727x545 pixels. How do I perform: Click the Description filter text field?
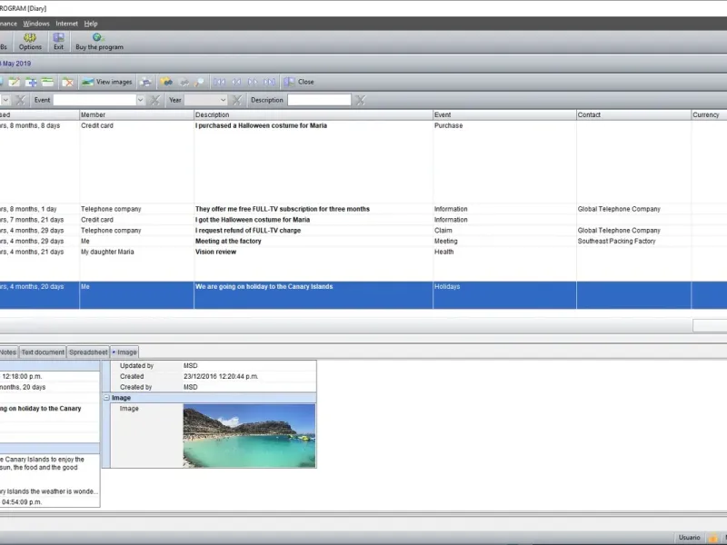pos(319,100)
